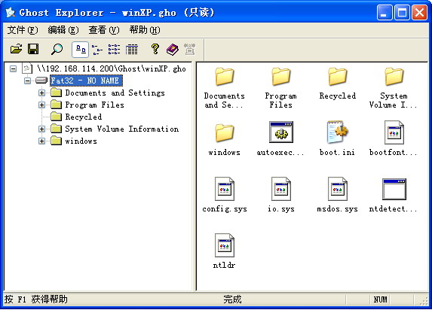The height and width of the screenshot is (310, 432).
Task: Open the 编辑(E) menu
Action: tap(63, 29)
